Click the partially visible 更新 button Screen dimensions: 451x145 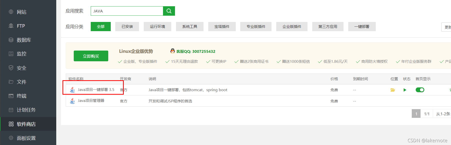click(446, 27)
